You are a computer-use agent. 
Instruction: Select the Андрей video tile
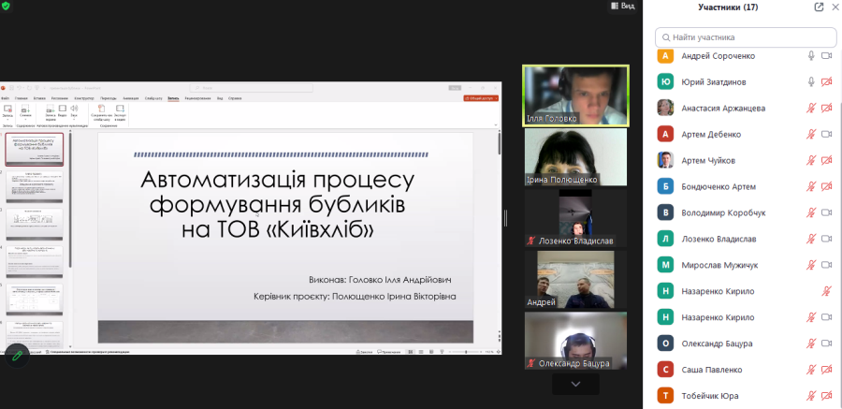(575, 280)
